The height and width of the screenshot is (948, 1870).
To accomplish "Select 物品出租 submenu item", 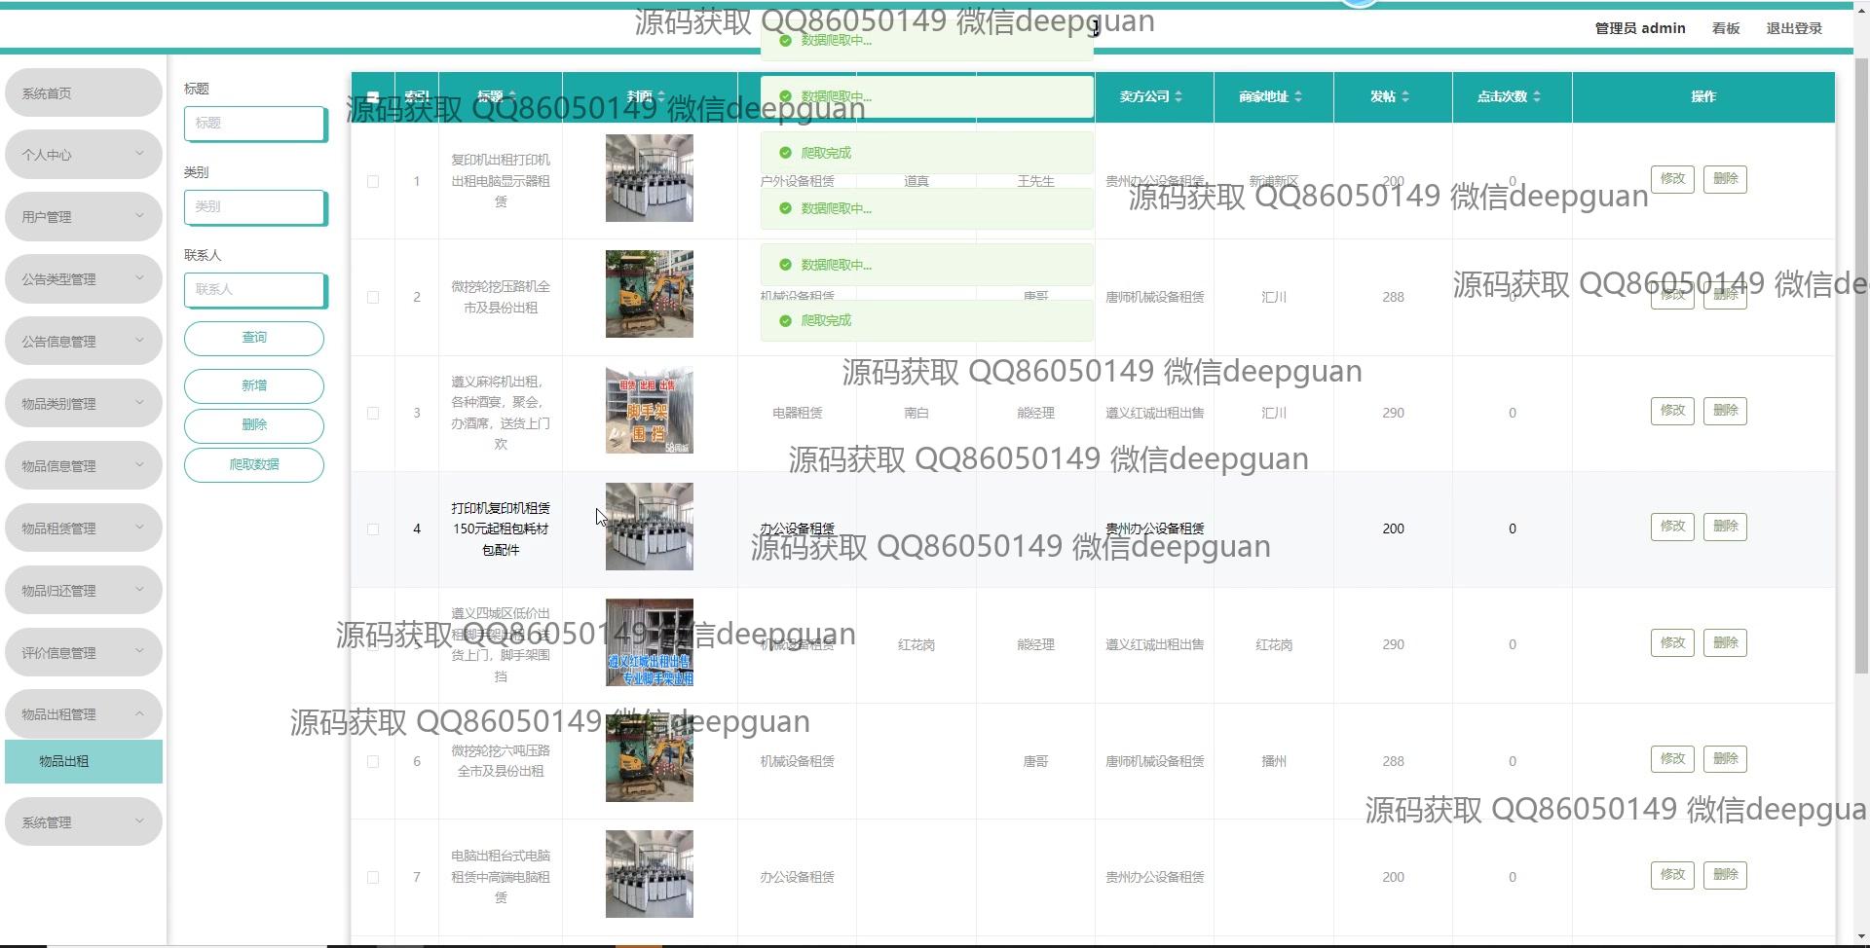I will (x=83, y=761).
